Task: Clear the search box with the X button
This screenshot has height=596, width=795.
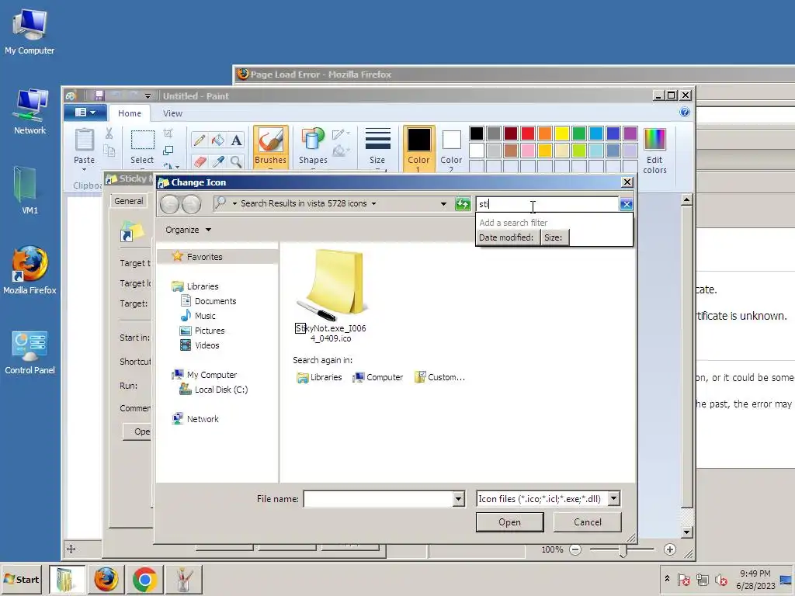Action: coord(627,204)
